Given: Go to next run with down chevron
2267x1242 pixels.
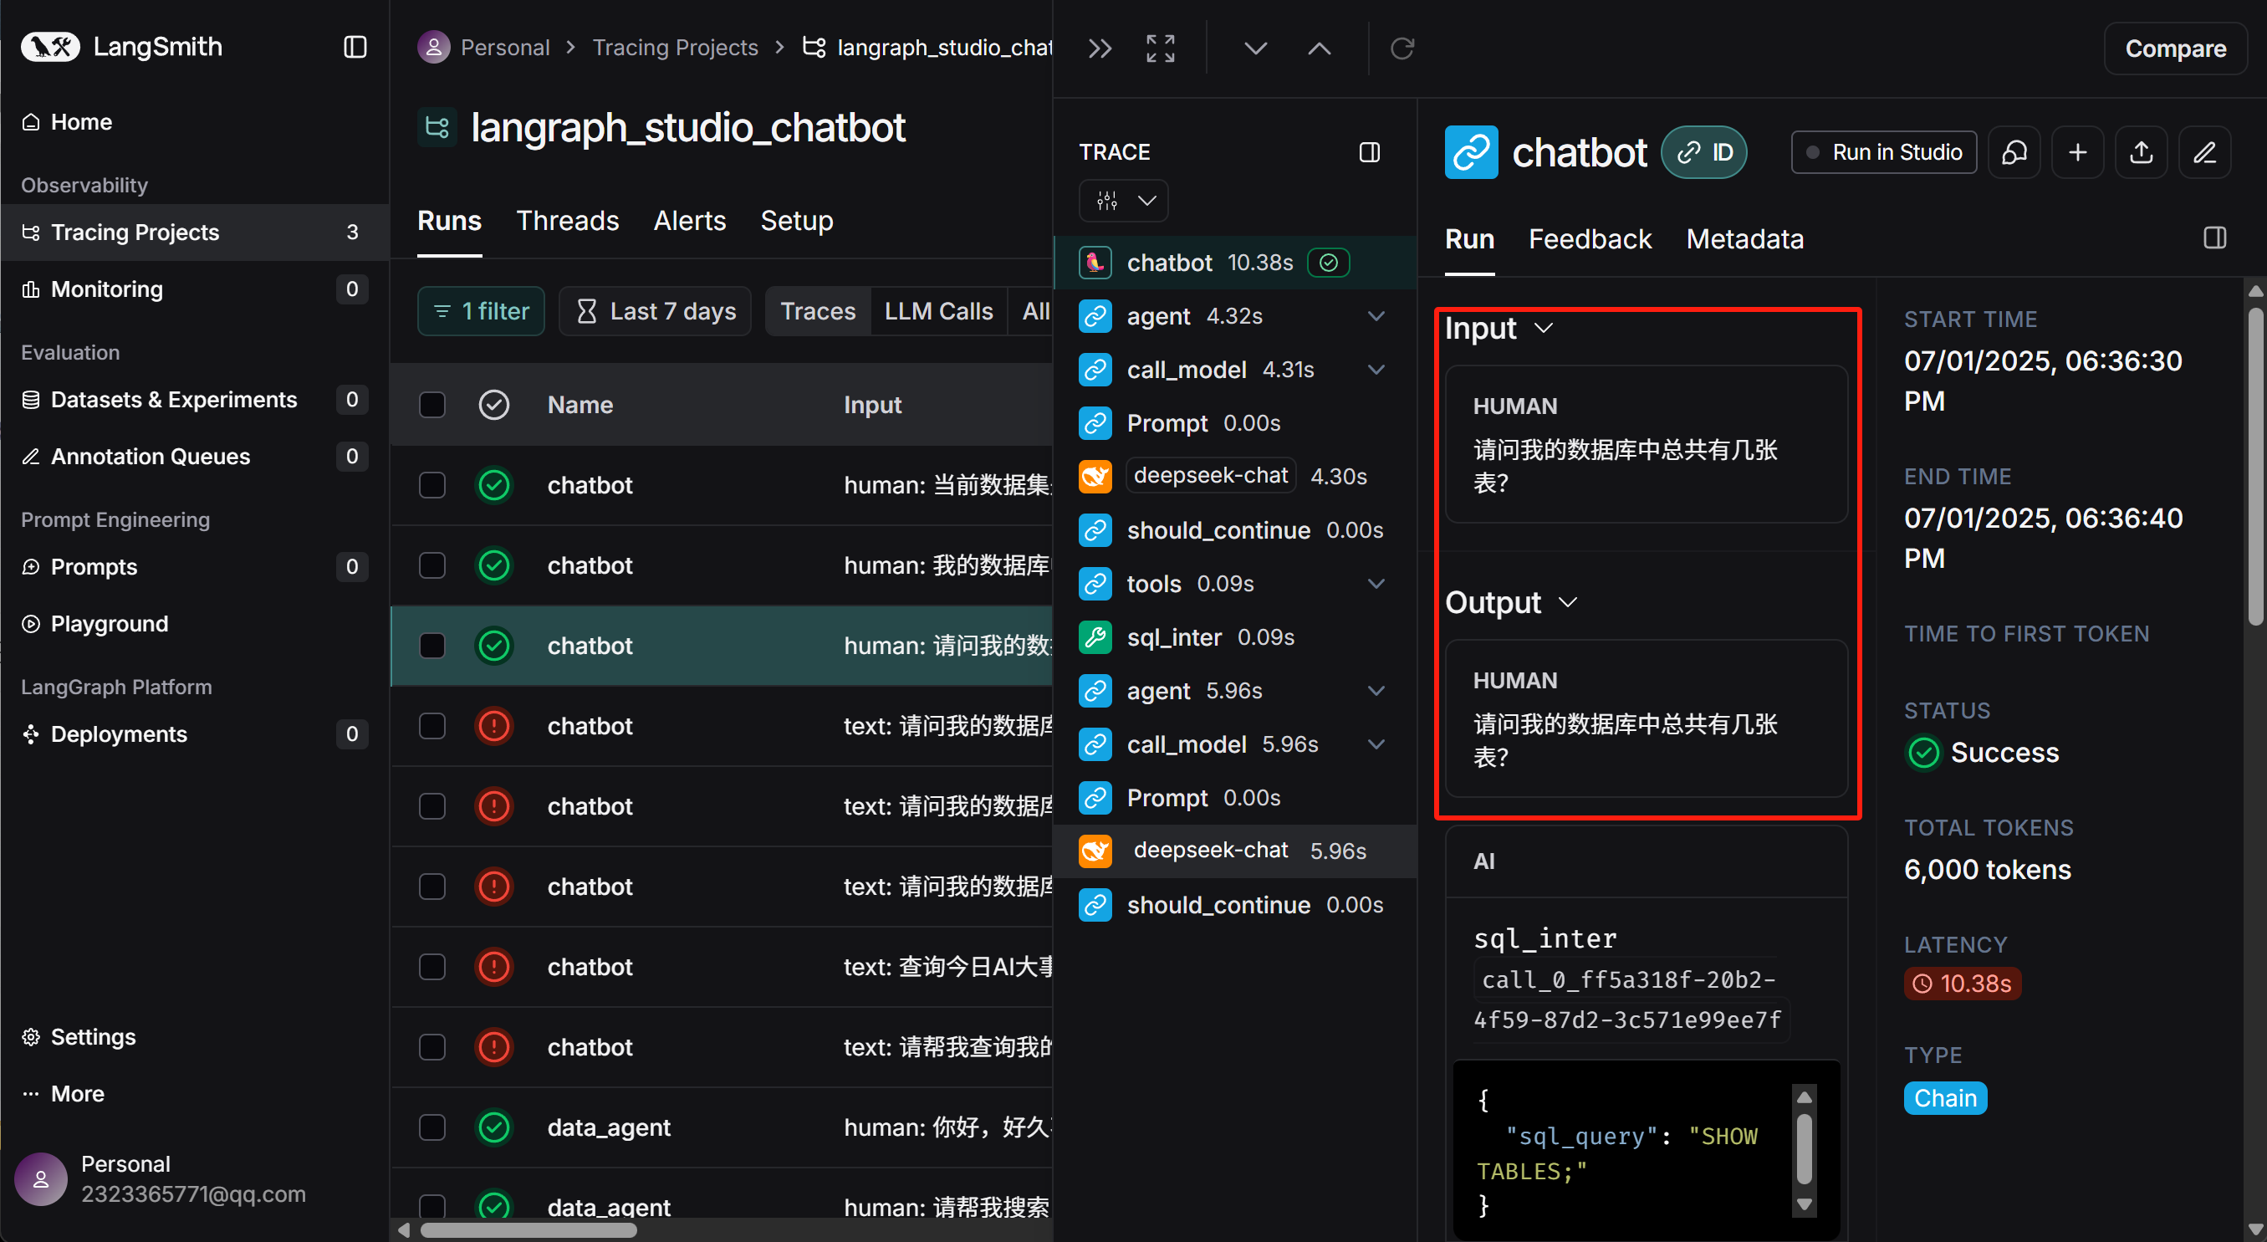Looking at the screenshot, I should click(1256, 49).
